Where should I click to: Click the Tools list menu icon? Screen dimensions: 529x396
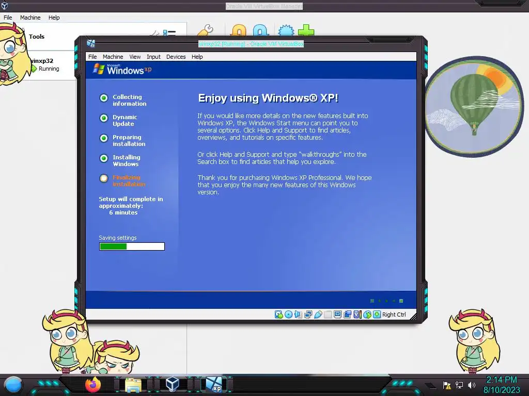pyautogui.click(x=169, y=32)
